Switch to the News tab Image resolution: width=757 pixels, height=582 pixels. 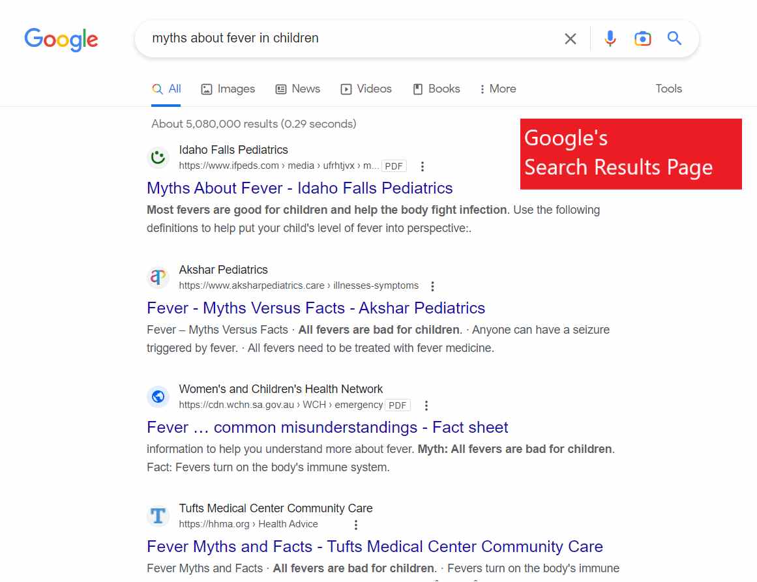[297, 89]
